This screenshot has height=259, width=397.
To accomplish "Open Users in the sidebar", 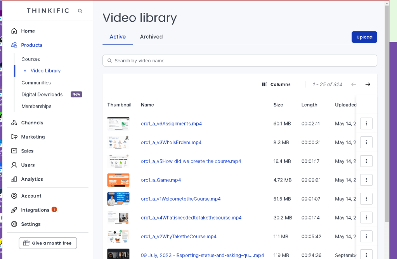I will pos(28,165).
